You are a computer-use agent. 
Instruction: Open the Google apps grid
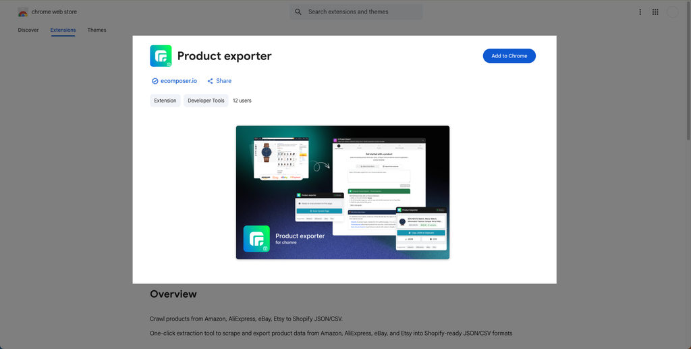click(655, 12)
